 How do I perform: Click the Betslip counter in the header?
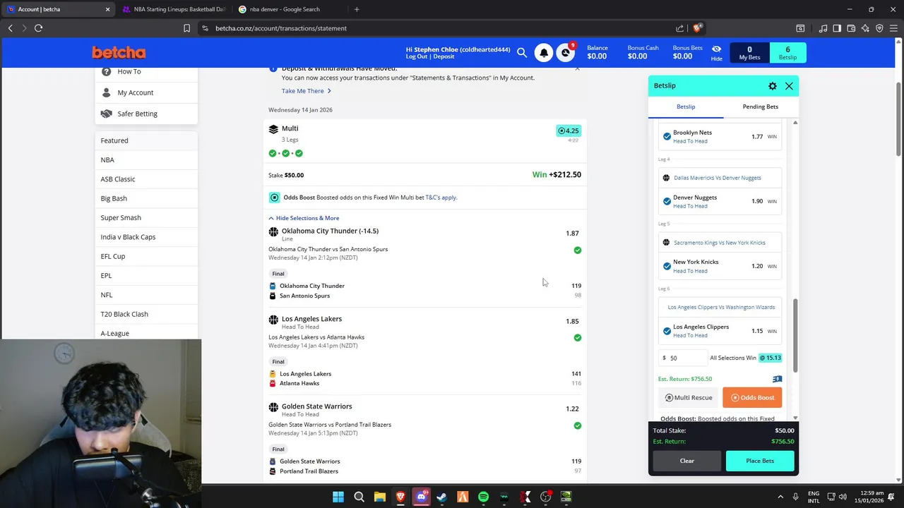(x=787, y=53)
